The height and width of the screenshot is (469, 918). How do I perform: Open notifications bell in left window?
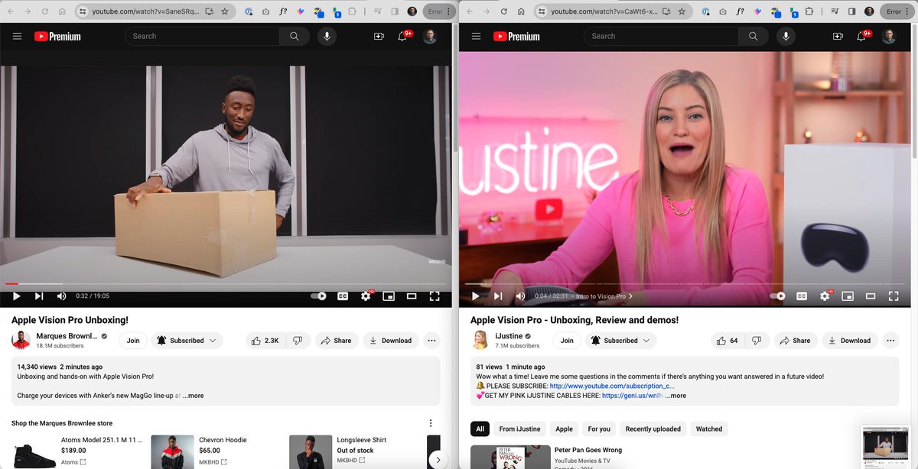tap(403, 36)
